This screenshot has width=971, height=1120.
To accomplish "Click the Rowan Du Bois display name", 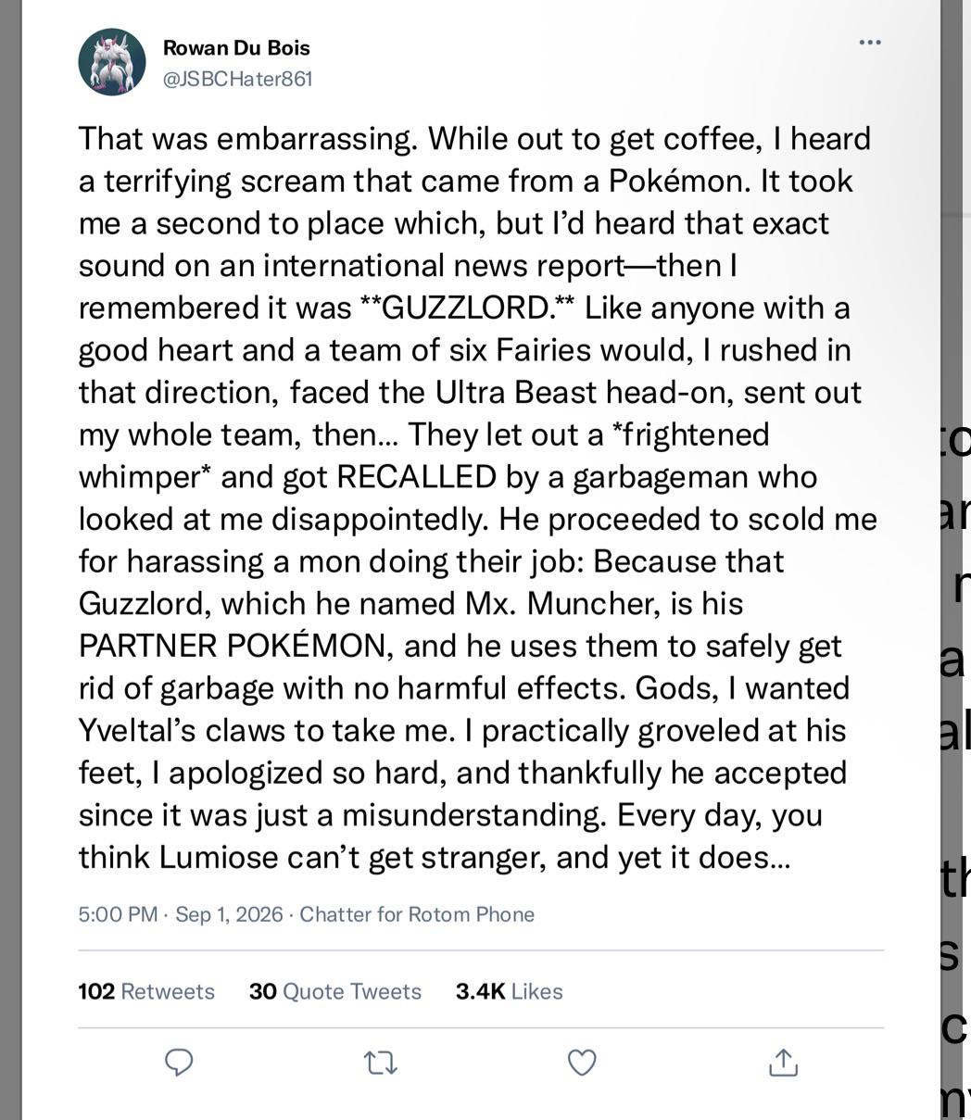I will coord(236,47).
